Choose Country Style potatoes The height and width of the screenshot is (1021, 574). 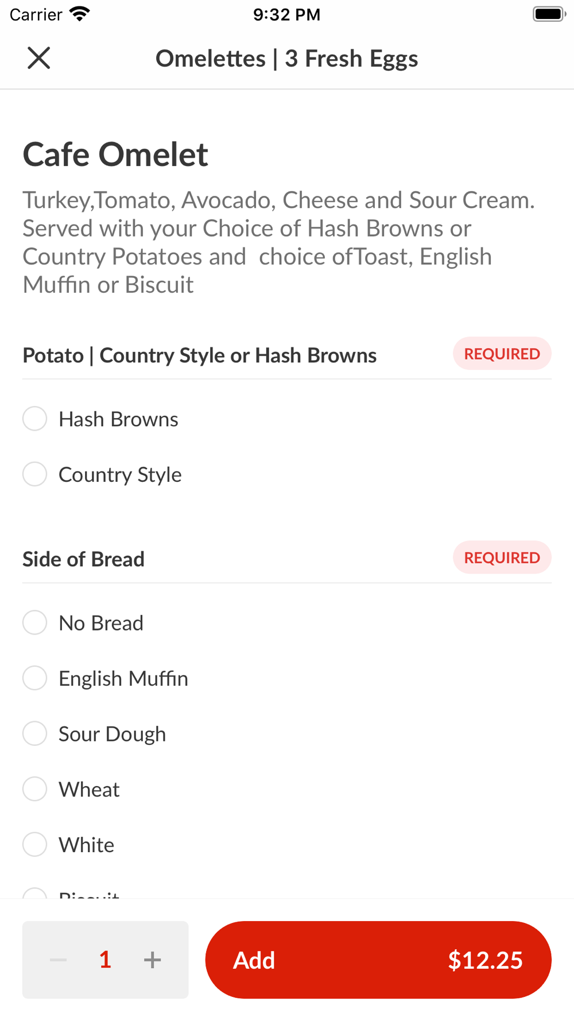pyautogui.click(x=35, y=474)
